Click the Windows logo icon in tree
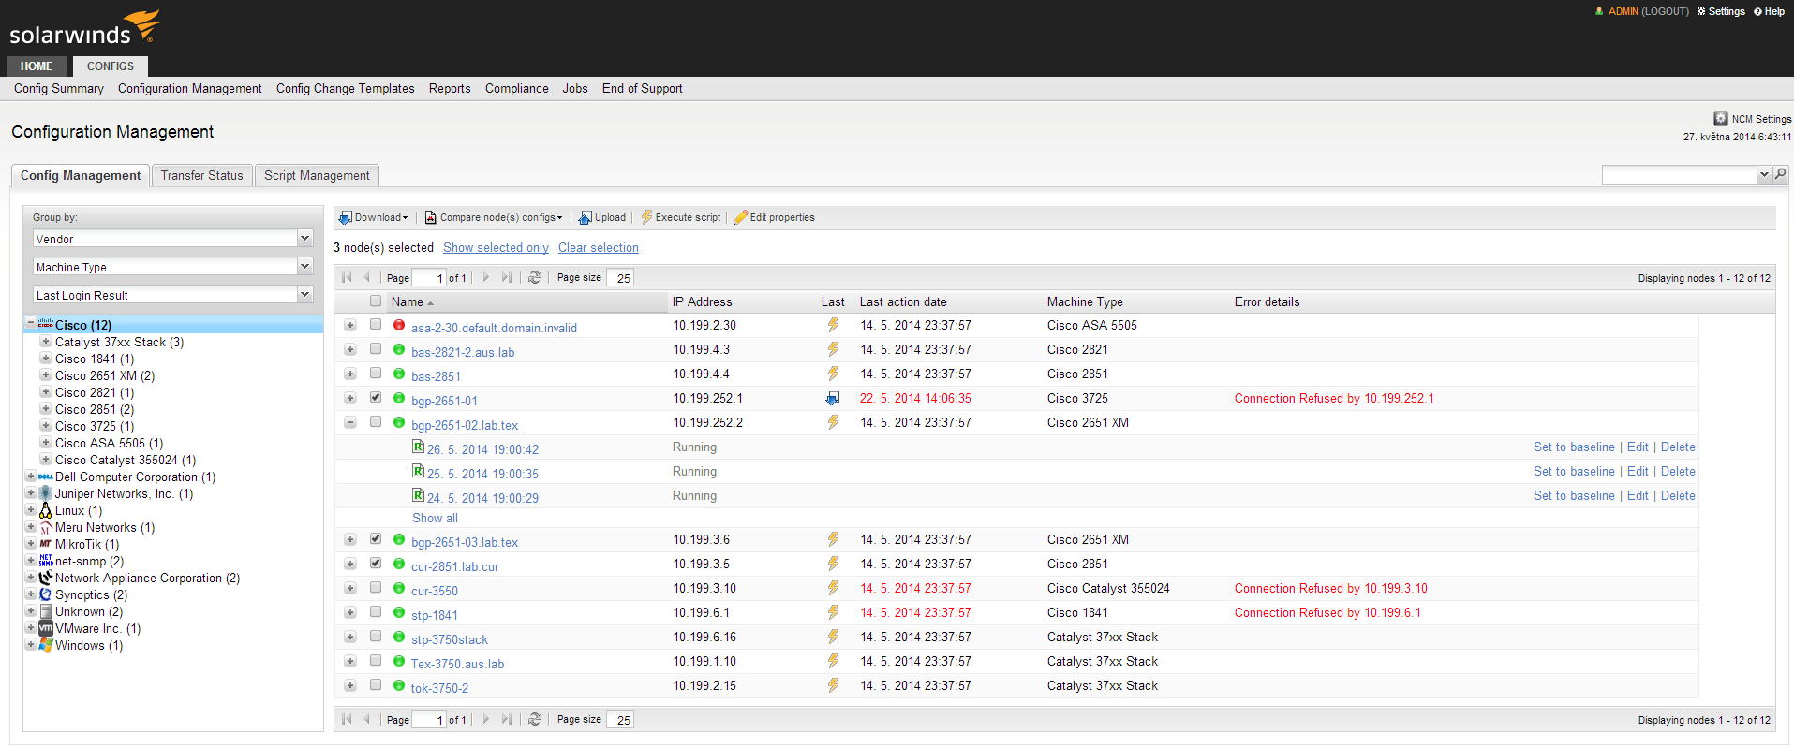1794x748 pixels. coord(45,645)
